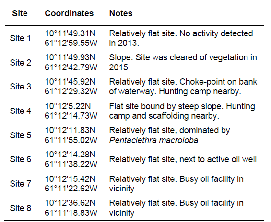The image size is (271, 222).
Task: Click the note 'next to active oil well'
Action: (x=218, y=159)
